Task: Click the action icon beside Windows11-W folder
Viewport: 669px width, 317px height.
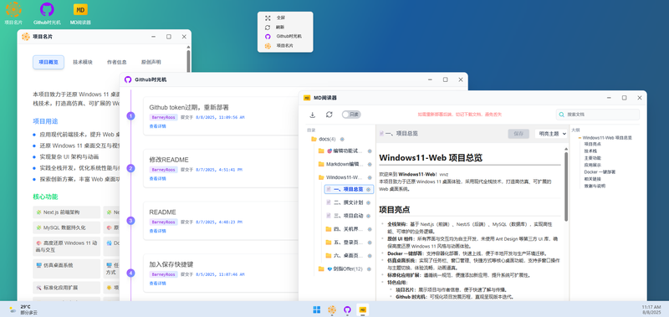Action: 370,177
